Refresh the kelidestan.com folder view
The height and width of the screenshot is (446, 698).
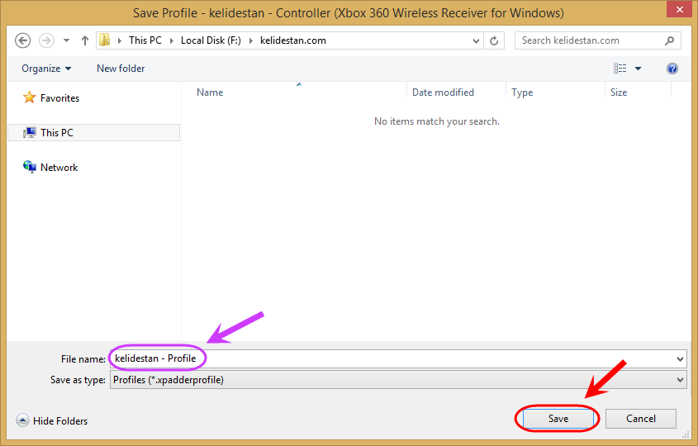[494, 40]
